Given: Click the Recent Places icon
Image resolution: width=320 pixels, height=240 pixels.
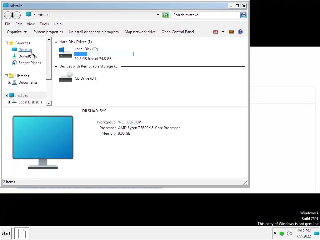Looking at the screenshot, I should point(14,62).
